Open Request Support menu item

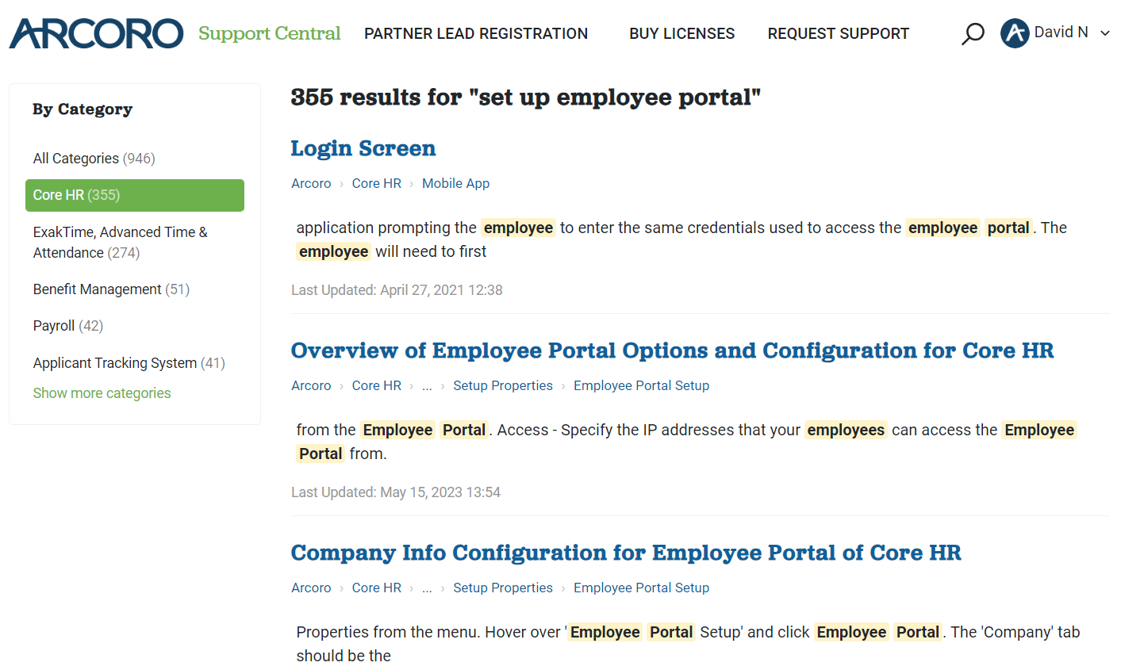click(839, 33)
